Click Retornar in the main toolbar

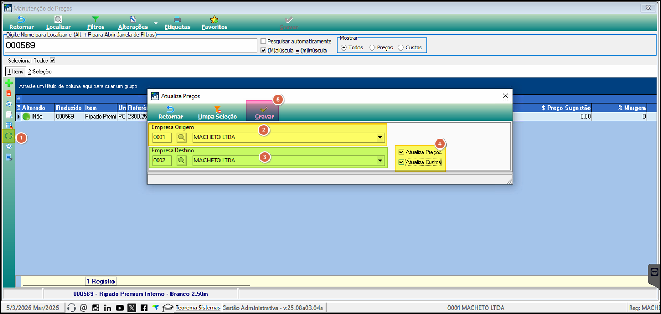(21, 23)
